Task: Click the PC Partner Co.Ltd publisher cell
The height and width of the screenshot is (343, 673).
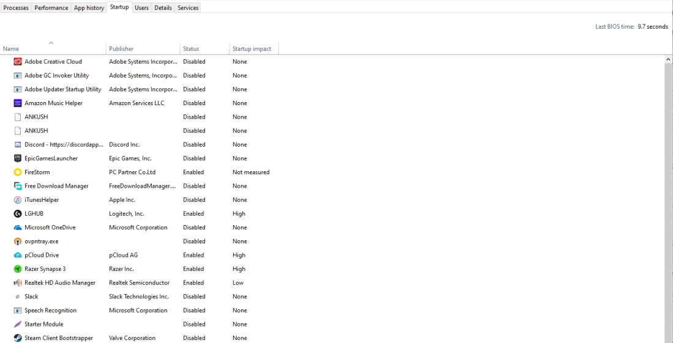Action: click(x=132, y=172)
